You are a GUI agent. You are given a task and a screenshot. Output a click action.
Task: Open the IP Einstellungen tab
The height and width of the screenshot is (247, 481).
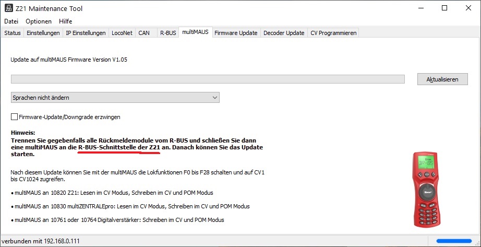(86, 33)
